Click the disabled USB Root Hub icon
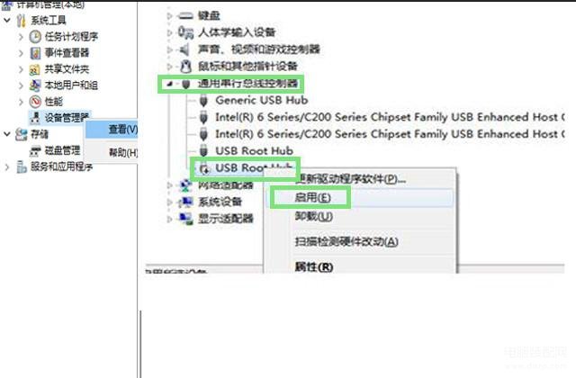The width and height of the screenshot is (576, 378). [x=204, y=168]
